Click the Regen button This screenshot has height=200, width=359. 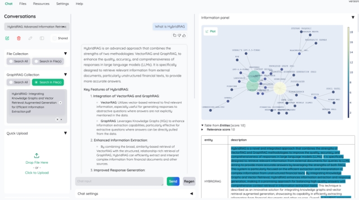pos(189,181)
